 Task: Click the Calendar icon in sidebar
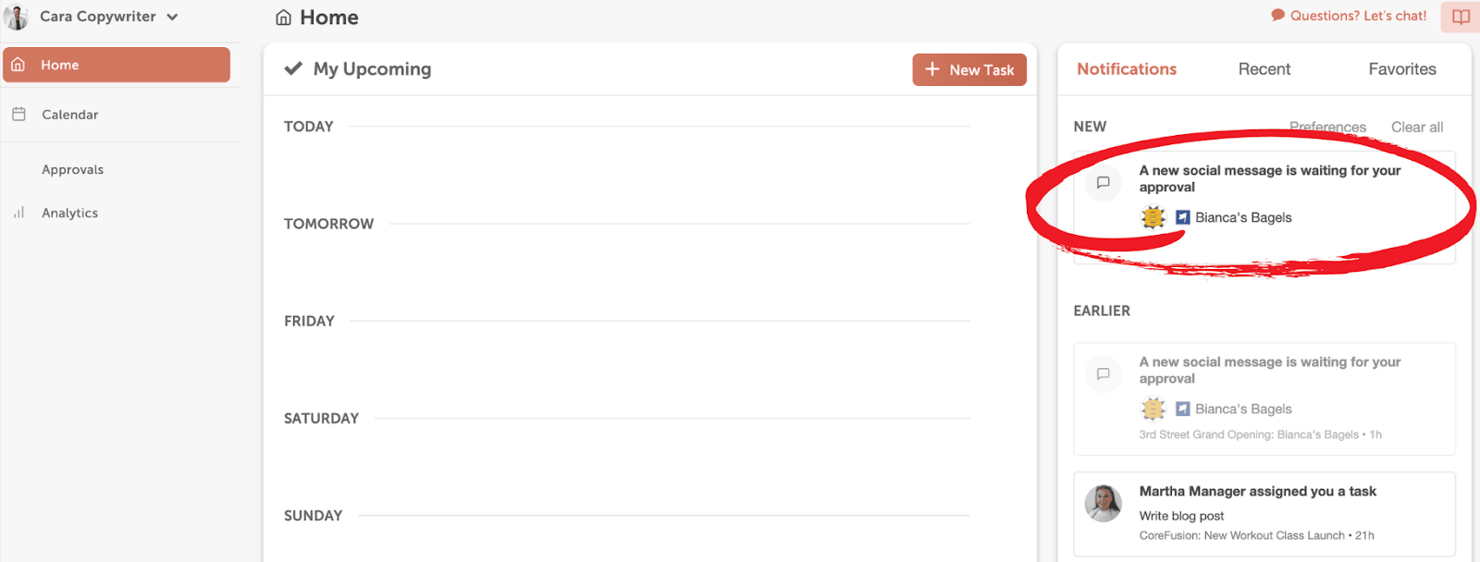tap(18, 115)
